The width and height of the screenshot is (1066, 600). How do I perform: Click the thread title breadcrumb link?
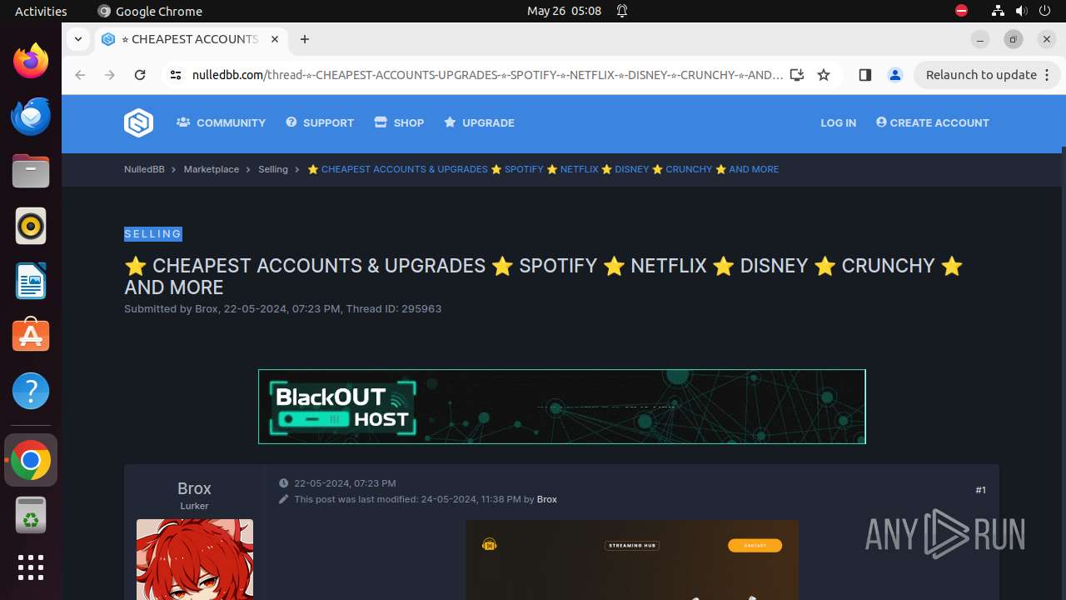(x=543, y=169)
